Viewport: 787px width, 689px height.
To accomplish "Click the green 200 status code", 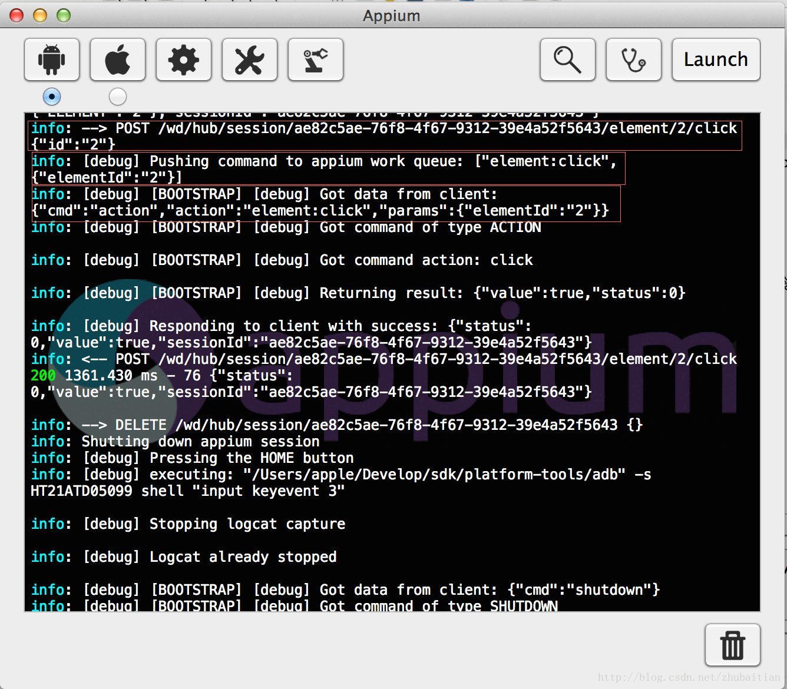I will [44, 376].
